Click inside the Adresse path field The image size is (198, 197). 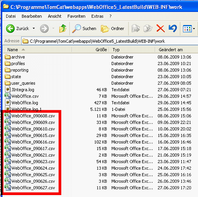coord(109,41)
